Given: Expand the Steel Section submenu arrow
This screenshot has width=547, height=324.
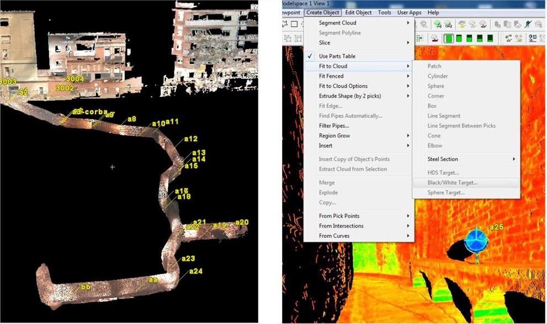Looking at the screenshot, I should pos(513,159).
